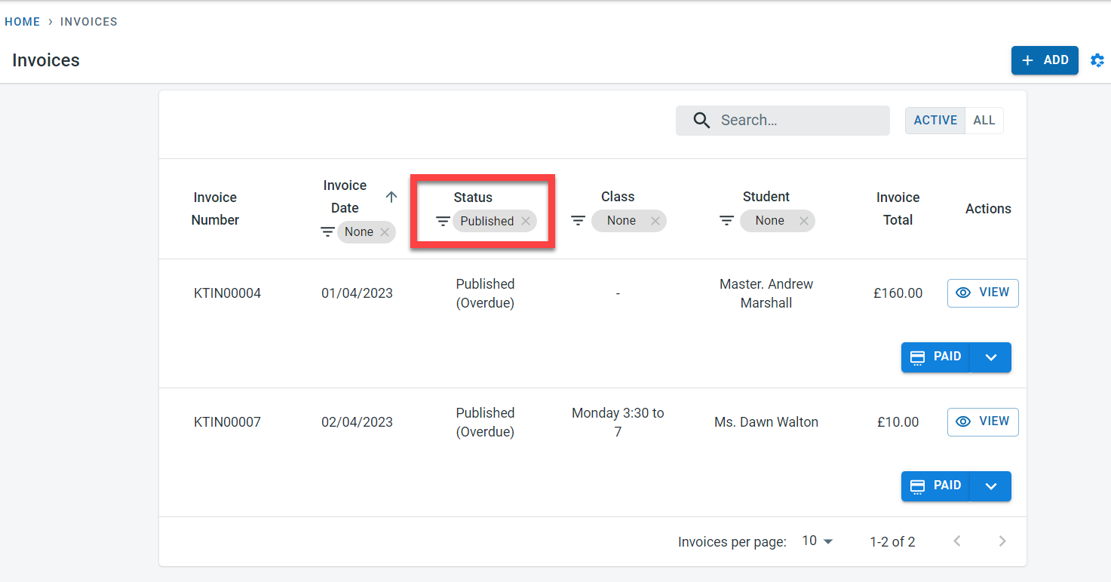The width and height of the screenshot is (1111, 582).
Task: Mark invoice KTIN00007 as Paid
Action: pos(936,486)
